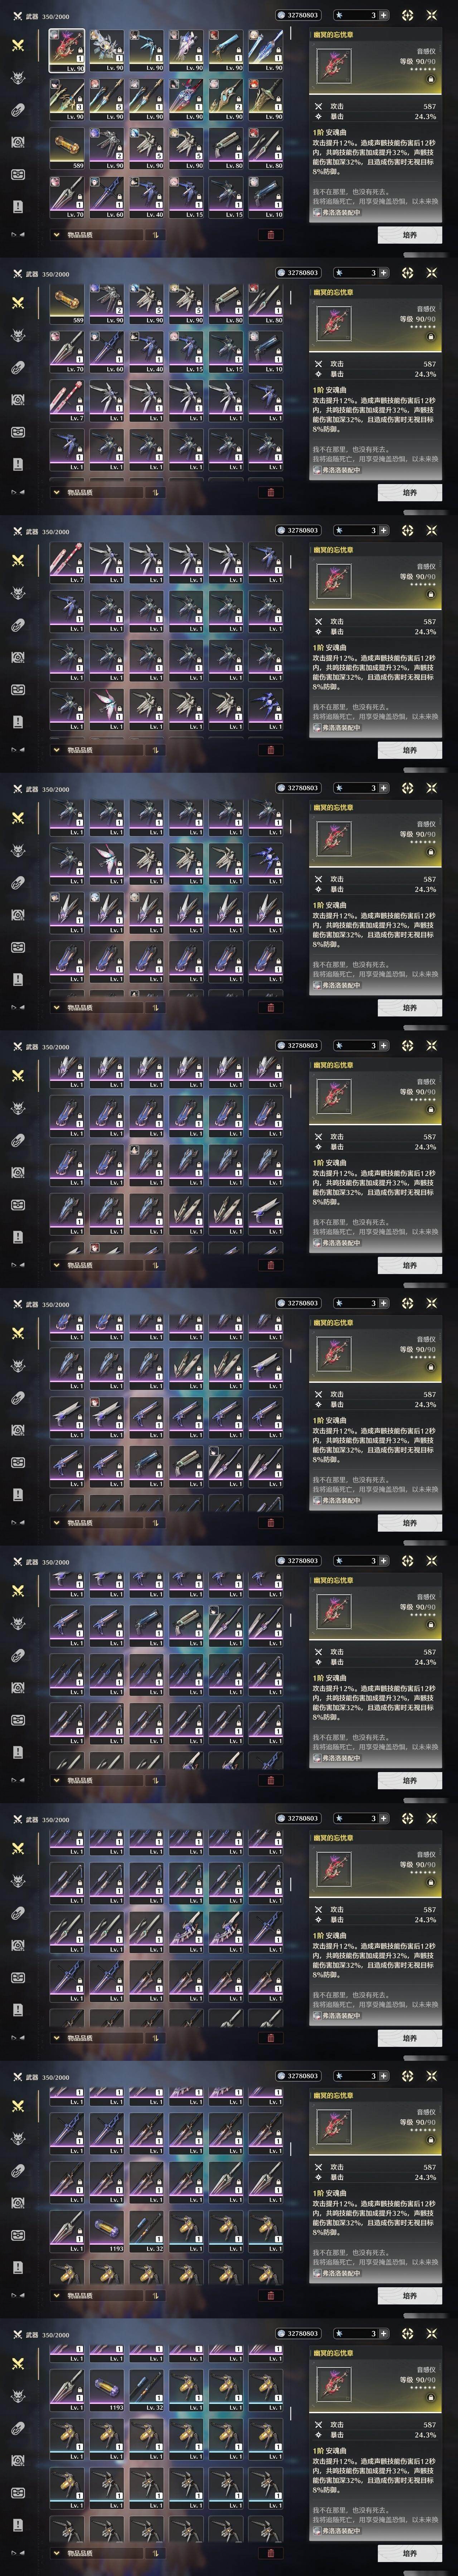Open the echoes category icon in the topmost sidebar
This screenshot has height=2576, width=458.
(x=18, y=78)
